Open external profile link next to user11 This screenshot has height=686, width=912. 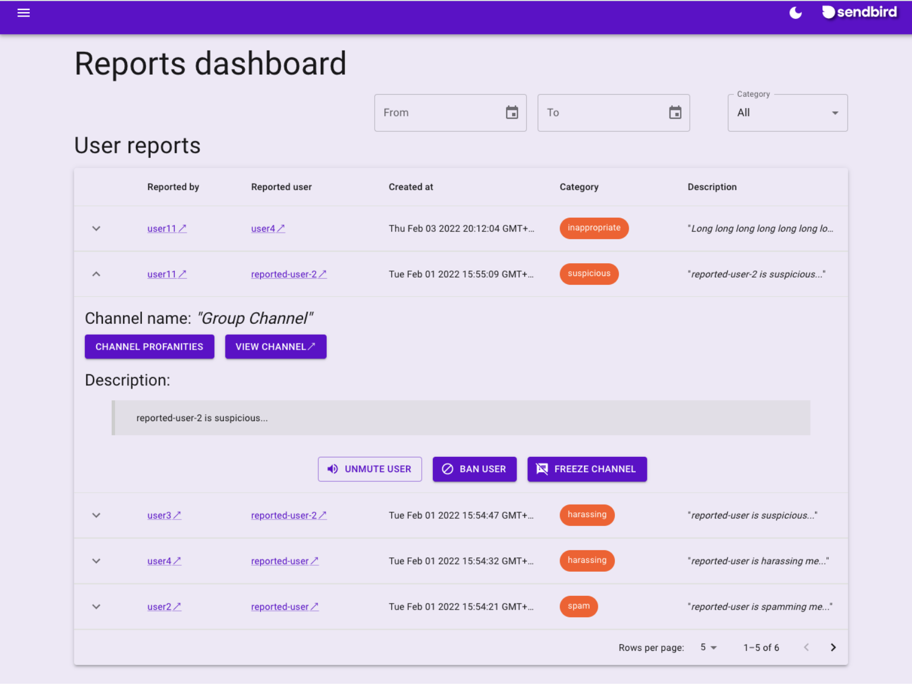(183, 228)
